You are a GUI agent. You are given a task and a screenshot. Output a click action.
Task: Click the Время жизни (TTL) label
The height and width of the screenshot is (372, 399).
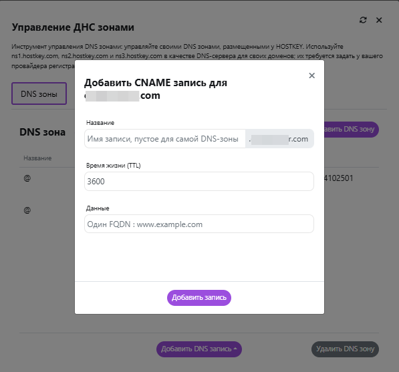(114, 166)
